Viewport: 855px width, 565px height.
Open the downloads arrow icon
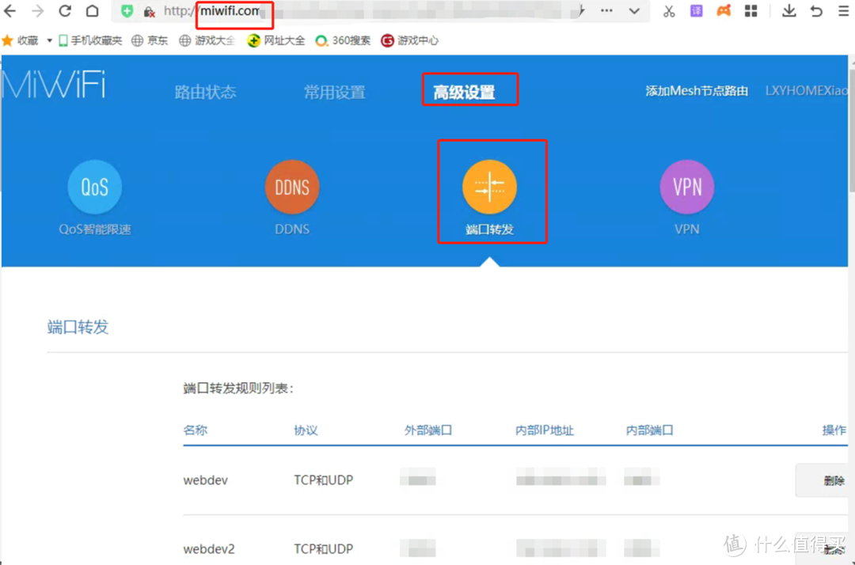(x=788, y=11)
